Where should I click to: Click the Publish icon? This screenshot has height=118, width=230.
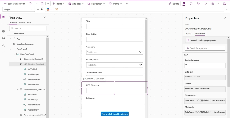[x=225, y=4]
